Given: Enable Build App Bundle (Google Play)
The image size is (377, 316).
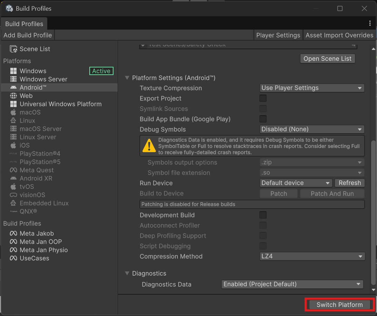Looking at the screenshot, I should (x=263, y=119).
